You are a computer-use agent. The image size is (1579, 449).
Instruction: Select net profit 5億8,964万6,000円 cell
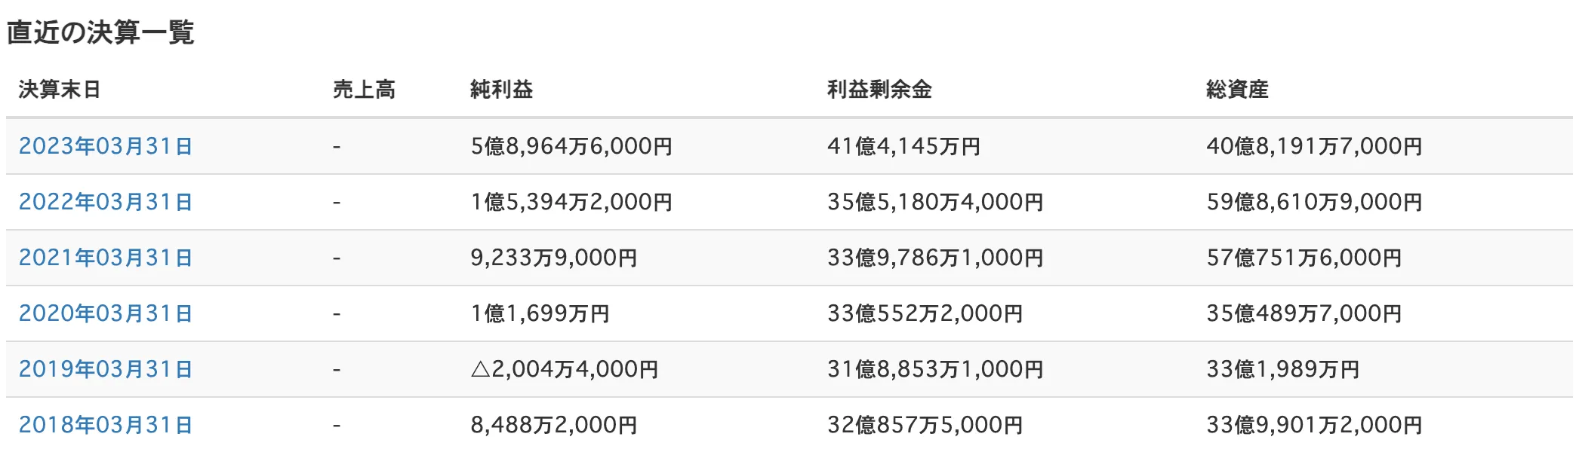point(571,146)
